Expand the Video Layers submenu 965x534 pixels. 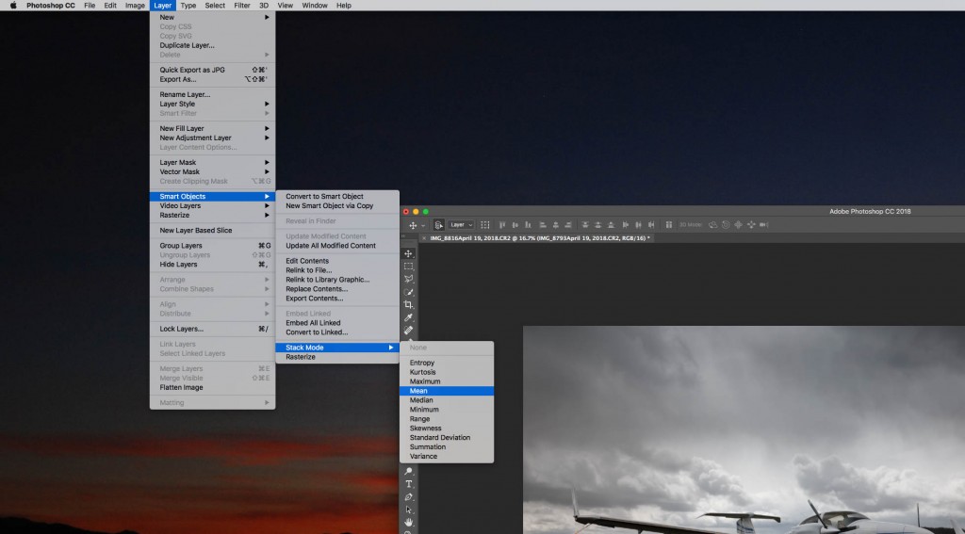tap(212, 205)
